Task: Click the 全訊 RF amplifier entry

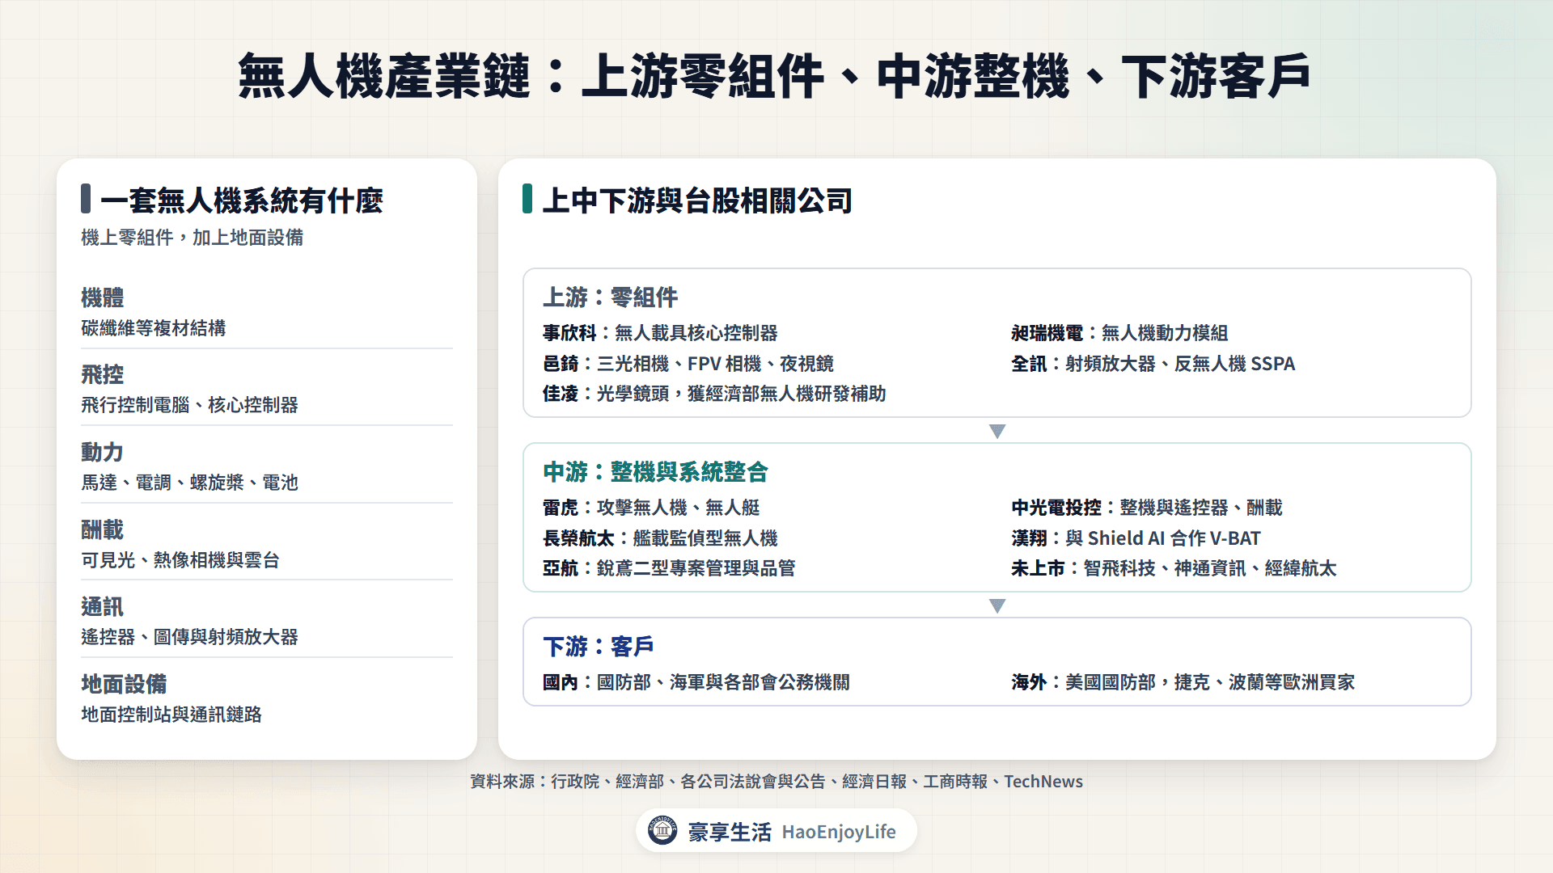Action: [1153, 364]
